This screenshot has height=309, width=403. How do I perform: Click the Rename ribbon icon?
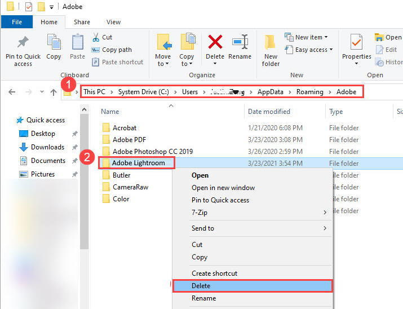(x=240, y=42)
